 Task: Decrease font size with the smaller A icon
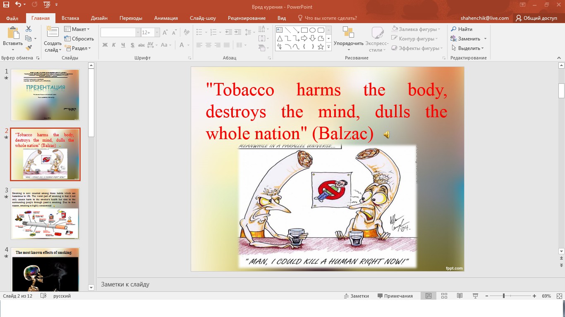click(x=174, y=32)
